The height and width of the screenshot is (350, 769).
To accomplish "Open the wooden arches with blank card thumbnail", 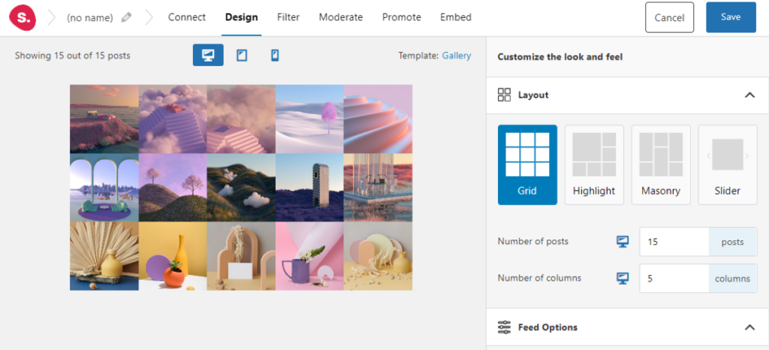I will pyautogui.click(x=241, y=256).
